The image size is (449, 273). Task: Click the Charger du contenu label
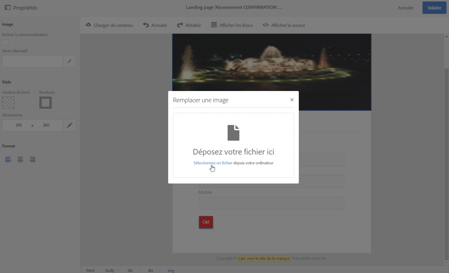tap(113, 25)
